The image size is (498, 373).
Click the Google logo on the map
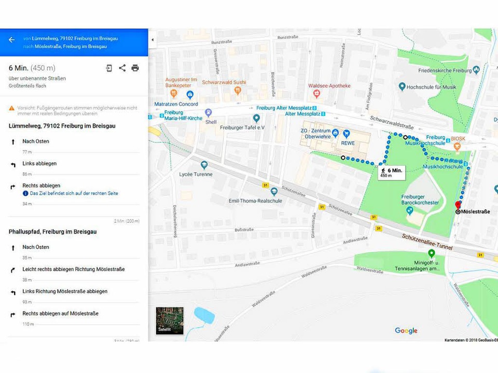point(406,331)
